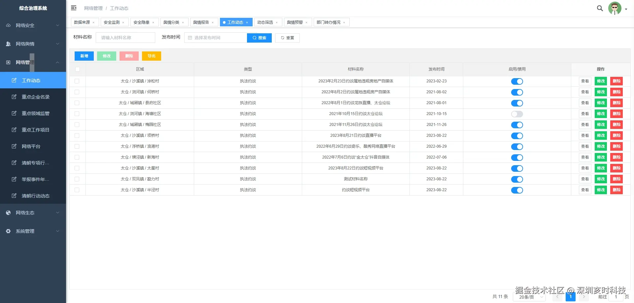Viewport: 634px width, 303px height.
Task: Click the page jump number input
Action: (x=616, y=297)
